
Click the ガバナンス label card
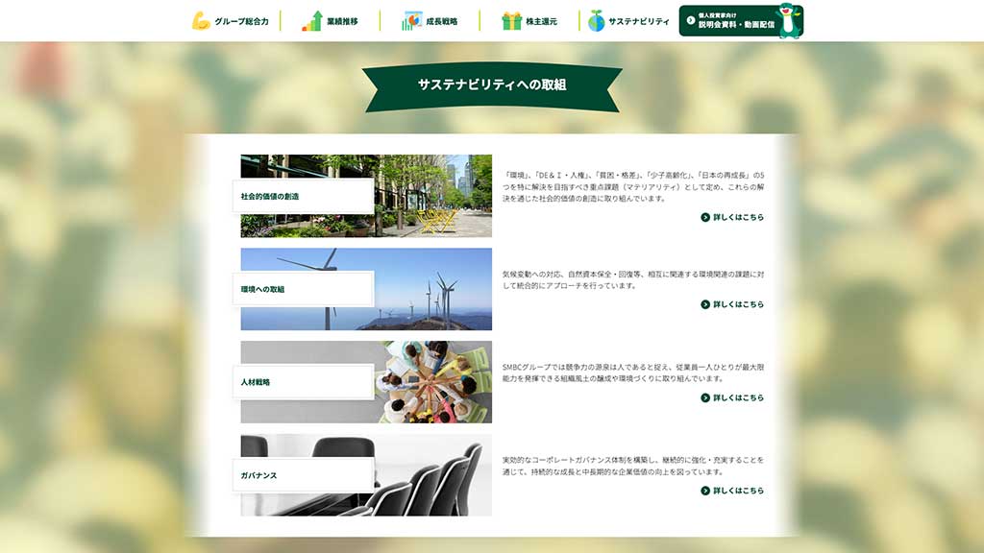coord(304,475)
